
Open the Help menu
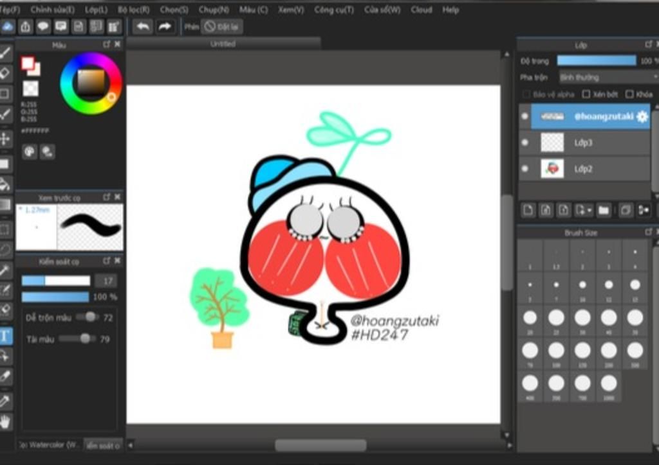(x=450, y=9)
